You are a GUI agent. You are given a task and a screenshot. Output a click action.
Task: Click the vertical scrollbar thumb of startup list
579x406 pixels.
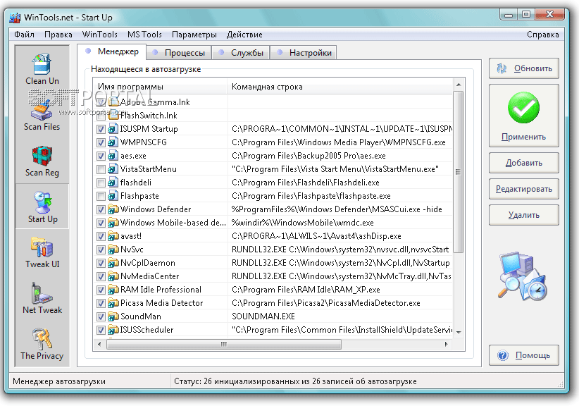click(x=459, y=172)
